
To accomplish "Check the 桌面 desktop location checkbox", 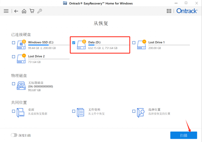I will point(14,111).
